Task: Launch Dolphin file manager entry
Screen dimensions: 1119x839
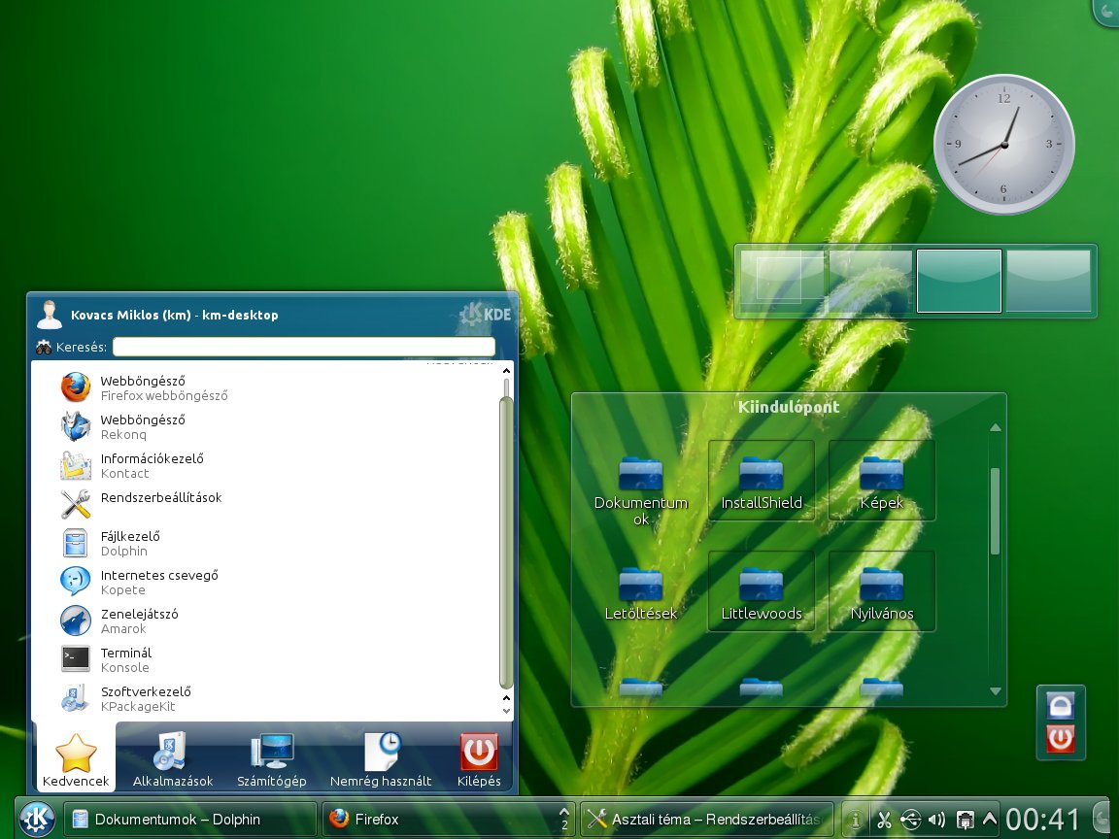Action: (271, 544)
